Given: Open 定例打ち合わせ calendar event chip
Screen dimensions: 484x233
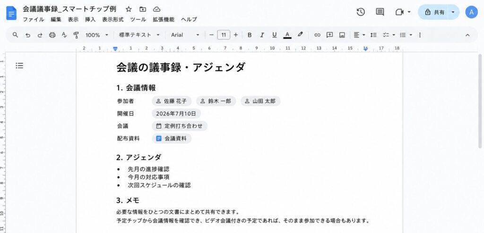Looking at the screenshot, I should 180,126.
